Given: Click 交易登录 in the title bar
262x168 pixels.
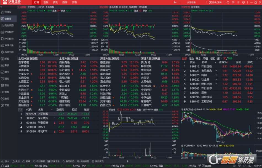Looking at the screenshot, I should pyautogui.click(x=191, y=2).
